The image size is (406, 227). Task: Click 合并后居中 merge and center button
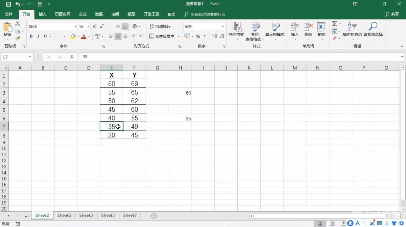click(162, 36)
